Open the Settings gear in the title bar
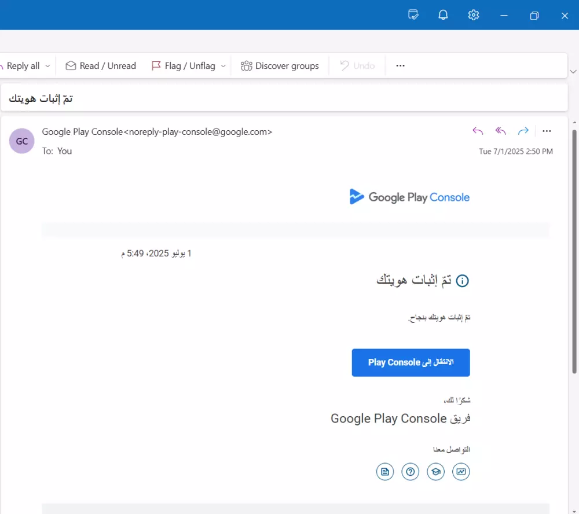Viewport: 579px width, 514px height. [473, 15]
